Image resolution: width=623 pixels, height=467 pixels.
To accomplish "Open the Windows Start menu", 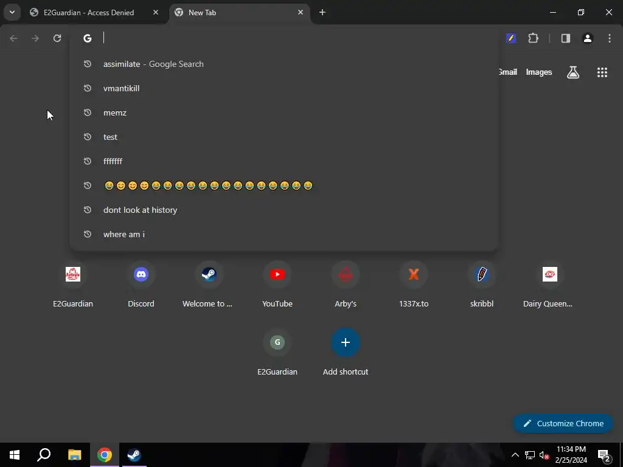I will click(x=15, y=455).
